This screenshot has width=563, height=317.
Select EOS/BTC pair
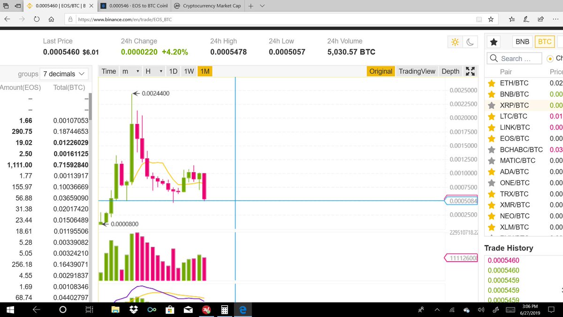tap(515, 139)
